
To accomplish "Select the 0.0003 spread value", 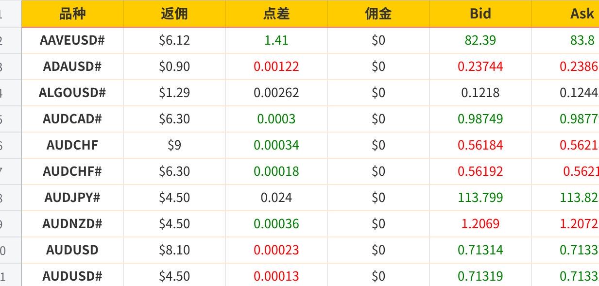I will 276,119.
